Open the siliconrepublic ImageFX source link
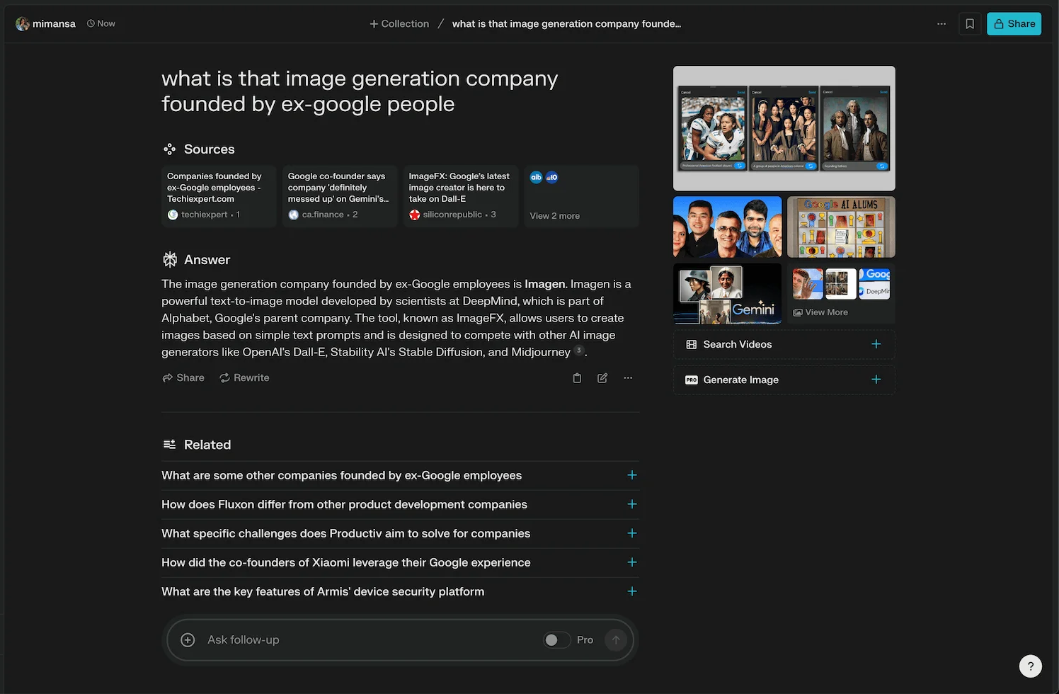The width and height of the screenshot is (1059, 694). point(460,196)
